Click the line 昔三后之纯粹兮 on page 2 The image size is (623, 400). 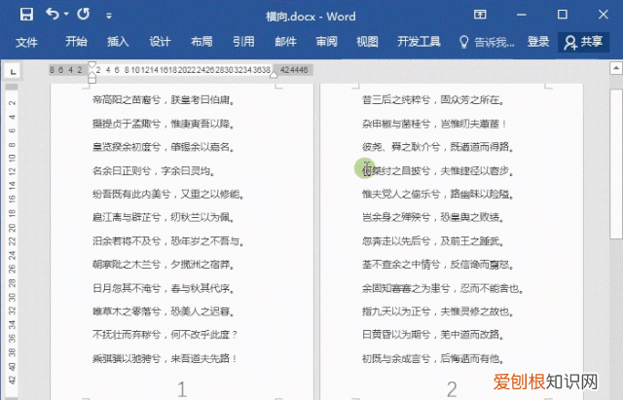[x=432, y=99]
